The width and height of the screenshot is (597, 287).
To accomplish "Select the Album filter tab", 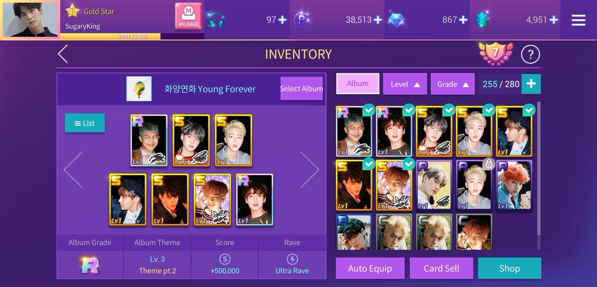I will pos(358,83).
